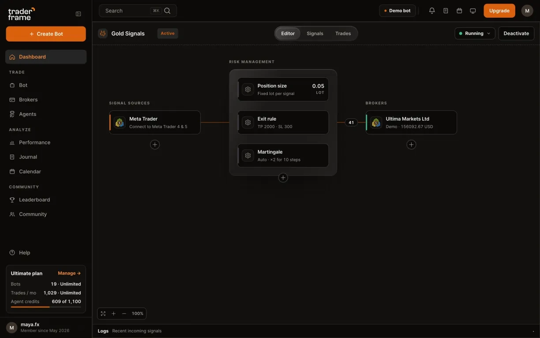Screen dimensions: 540x338
Task: Click the Agent credits progress bar
Action: pos(46,307)
